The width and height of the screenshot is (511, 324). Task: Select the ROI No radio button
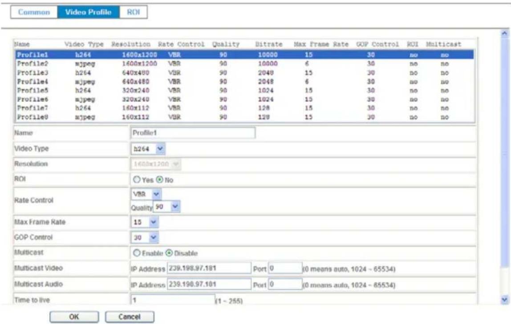[159, 180]
